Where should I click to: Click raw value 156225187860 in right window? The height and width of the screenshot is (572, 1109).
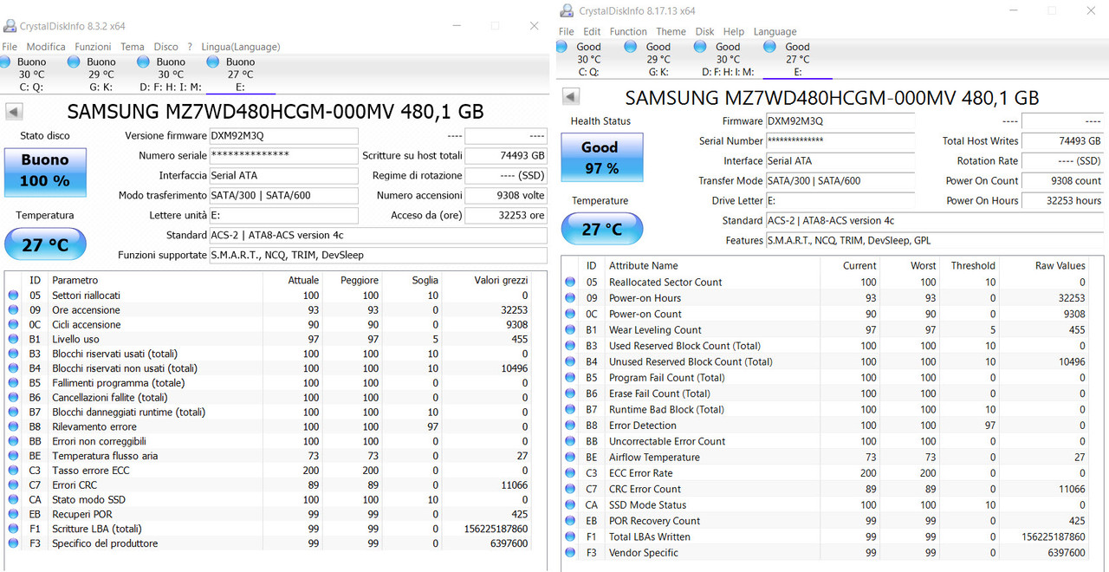point(1053,536)
